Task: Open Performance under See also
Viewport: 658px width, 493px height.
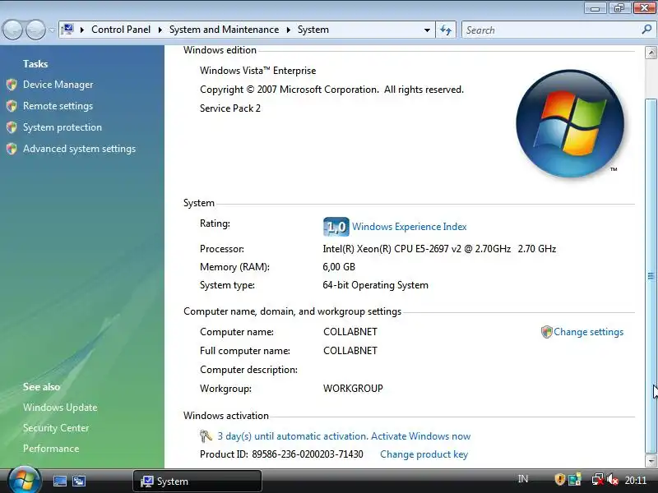Action: 51,449
